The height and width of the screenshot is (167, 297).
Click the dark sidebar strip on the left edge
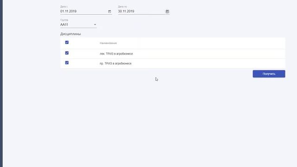point(1,83)
